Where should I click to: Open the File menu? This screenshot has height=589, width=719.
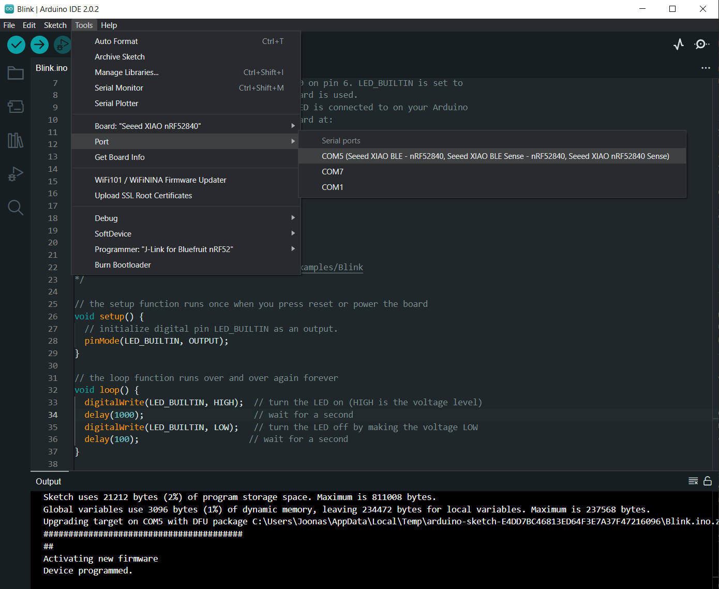(x=9, y=25)
